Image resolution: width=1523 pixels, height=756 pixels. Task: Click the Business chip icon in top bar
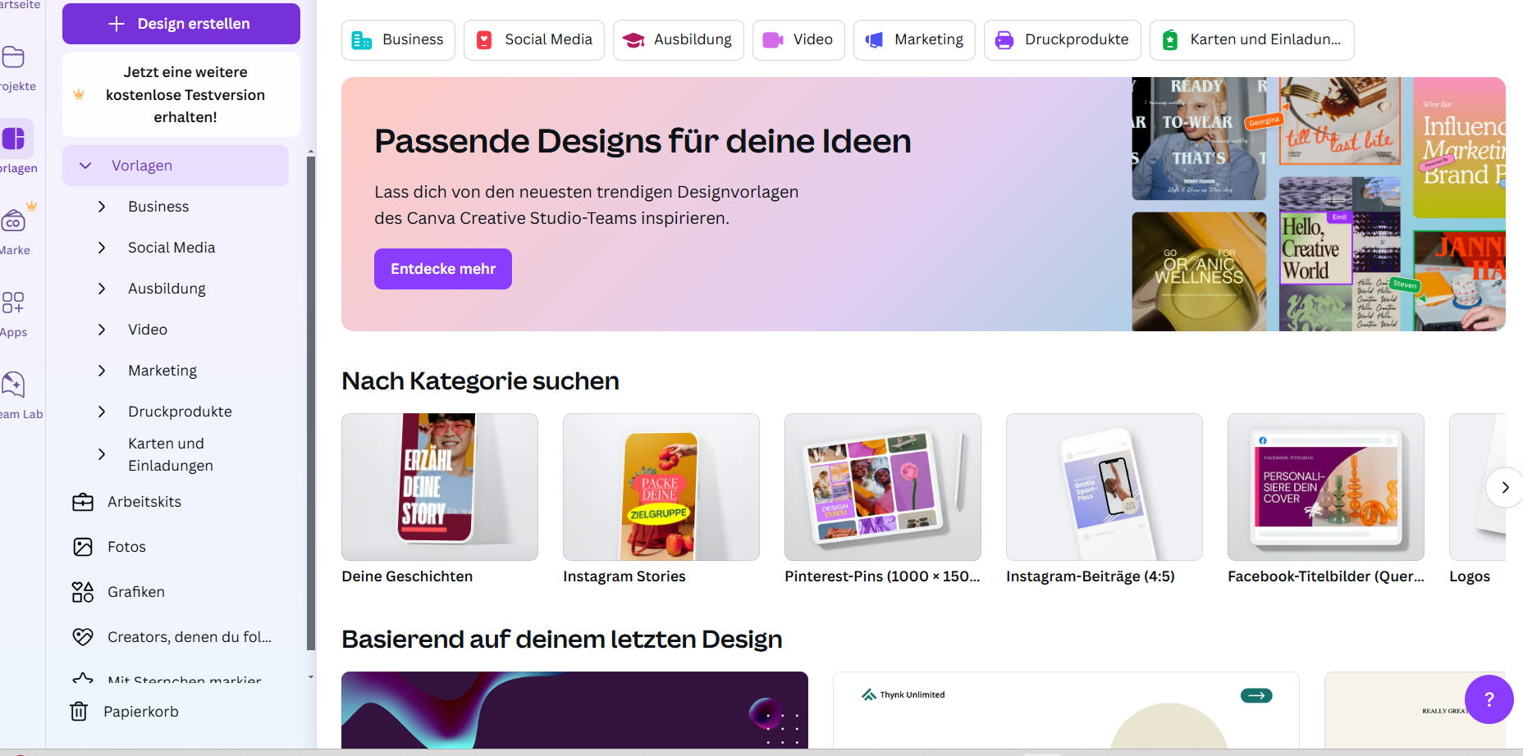[362, 40]
